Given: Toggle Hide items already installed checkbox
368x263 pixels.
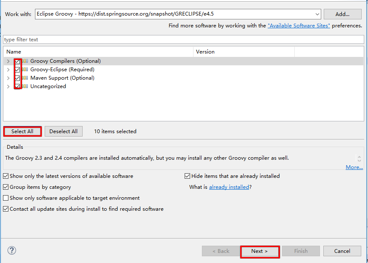Looking at the screenshot, I should pyautogui.click(x=187, y=176).
